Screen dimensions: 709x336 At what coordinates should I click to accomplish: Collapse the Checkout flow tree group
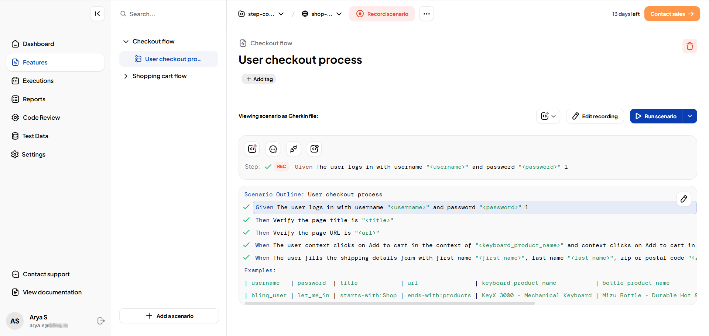pos(126,42)
